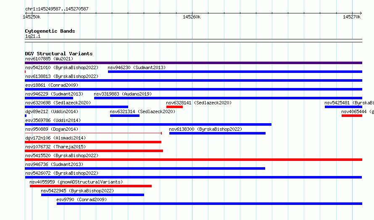Open the nsv4055959 (gnomADStructuralVariants) red bar
This screenshot has width=374, height=220.
(91, 186)
